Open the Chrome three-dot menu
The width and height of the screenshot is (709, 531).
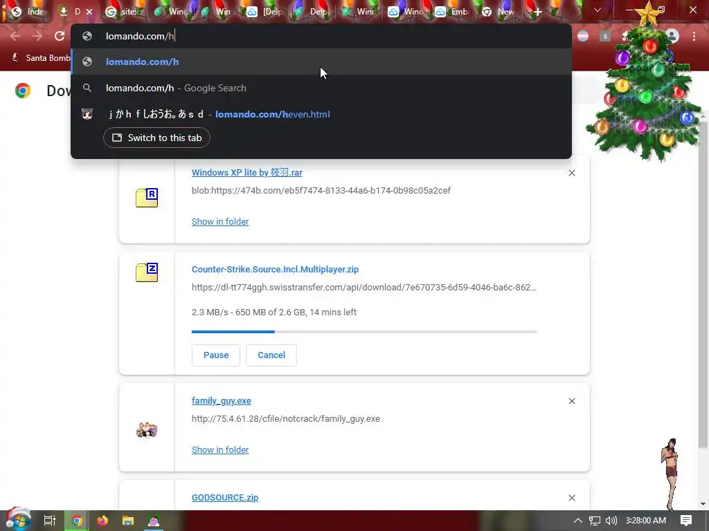[x=694, y=36]
